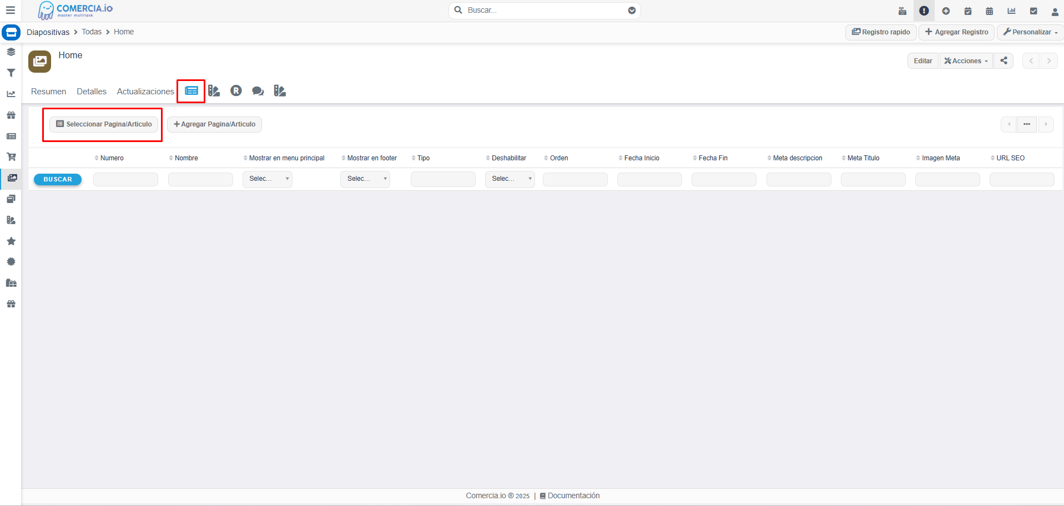Viewport: 1064px width, 506px height.
Task: Click Diapositivas in the breadcrumb
Action: click(48, 32)
